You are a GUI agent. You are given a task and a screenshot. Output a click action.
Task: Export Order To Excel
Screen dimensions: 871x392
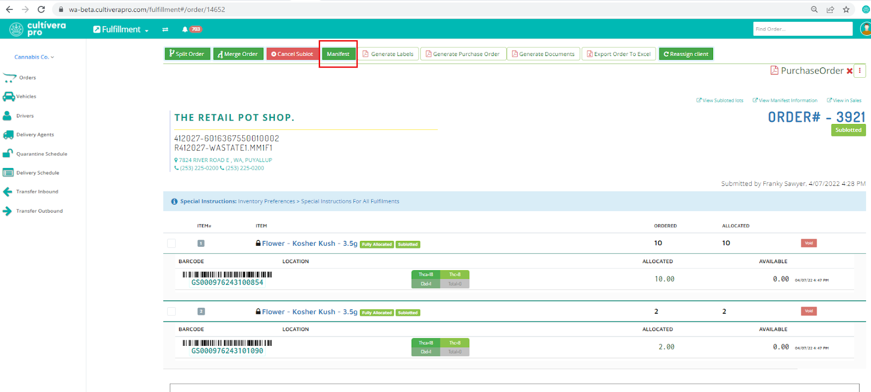point(619,54)
